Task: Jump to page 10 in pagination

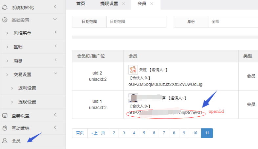Action: (x=195, y=133)
